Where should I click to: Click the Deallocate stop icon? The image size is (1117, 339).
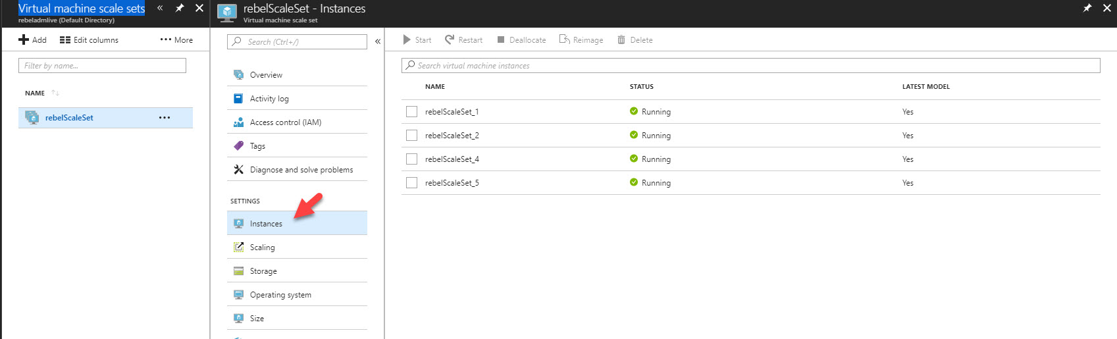501,39
